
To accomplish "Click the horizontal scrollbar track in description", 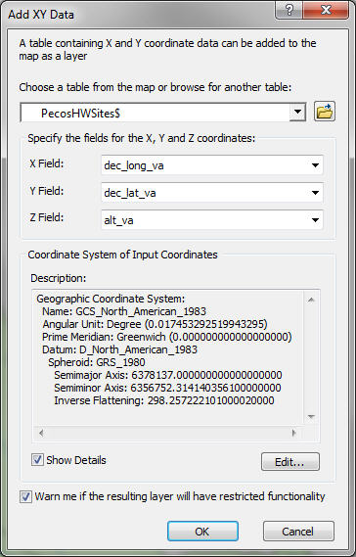I will [x=167, y=433].
